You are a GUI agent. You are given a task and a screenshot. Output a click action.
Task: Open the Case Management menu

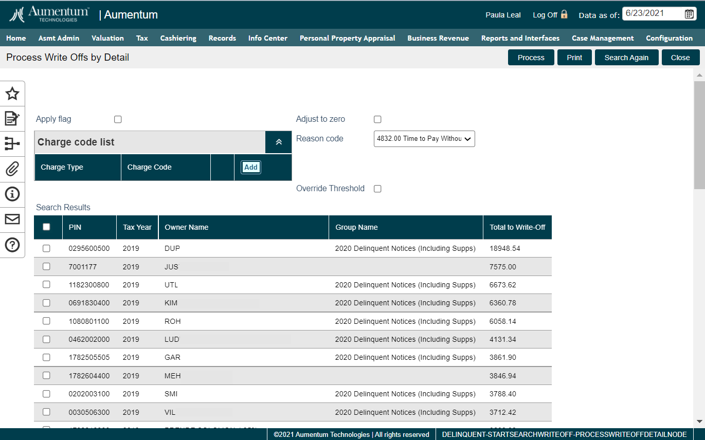coord(603,38)
